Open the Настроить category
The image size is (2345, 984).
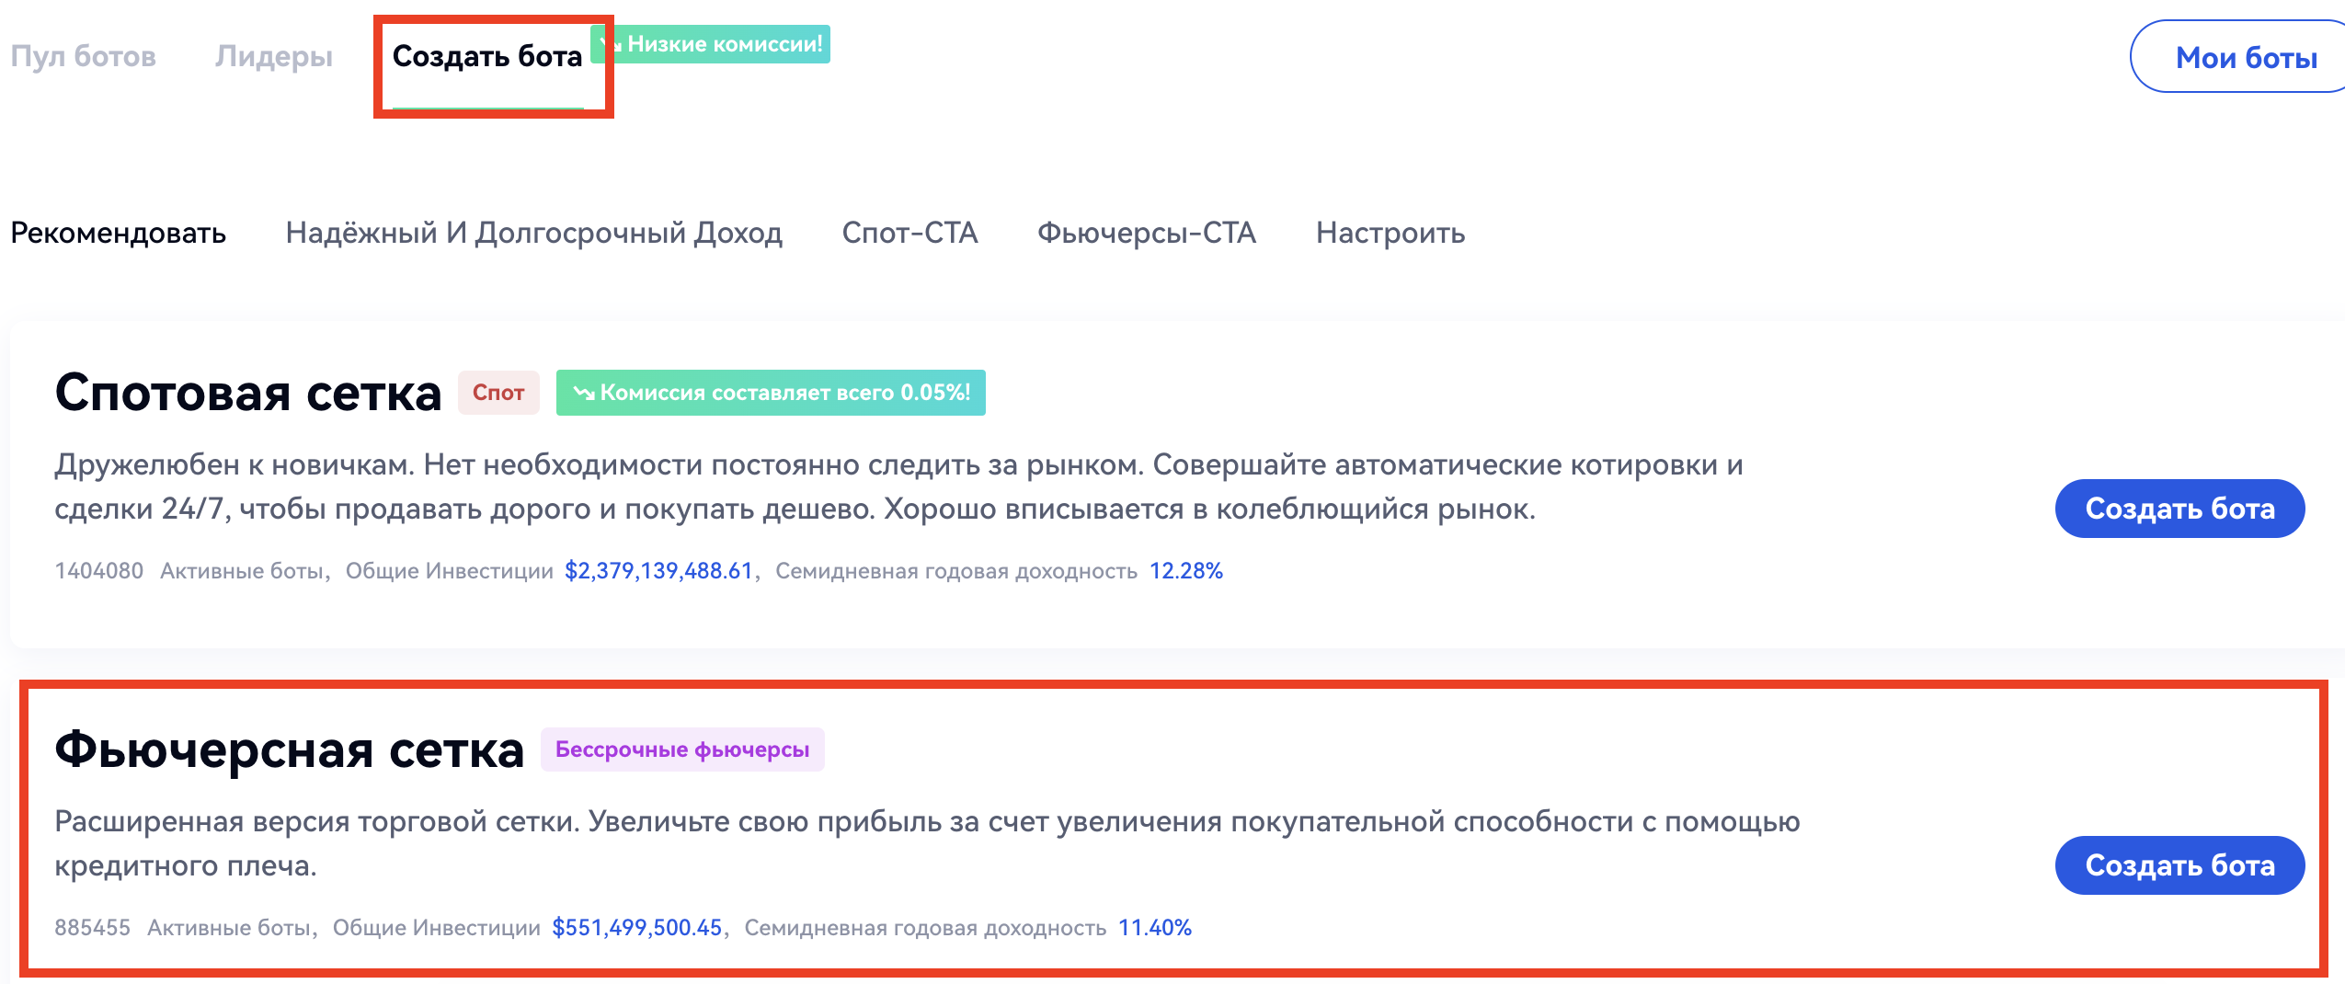click(1390, 233)
